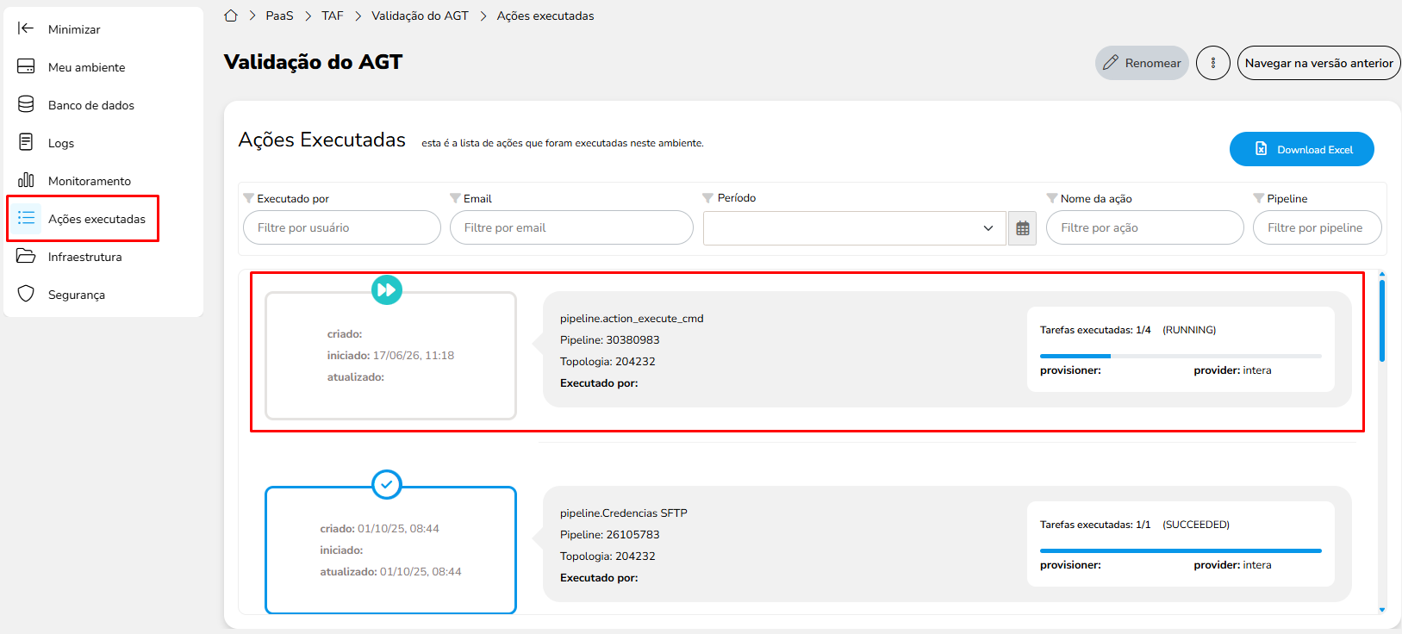The height and width of the screenshot is (634, 1402).
Task: Click 'atualizado: 01/10/25, 08:44' text
Action: click(x=391, y=572)
